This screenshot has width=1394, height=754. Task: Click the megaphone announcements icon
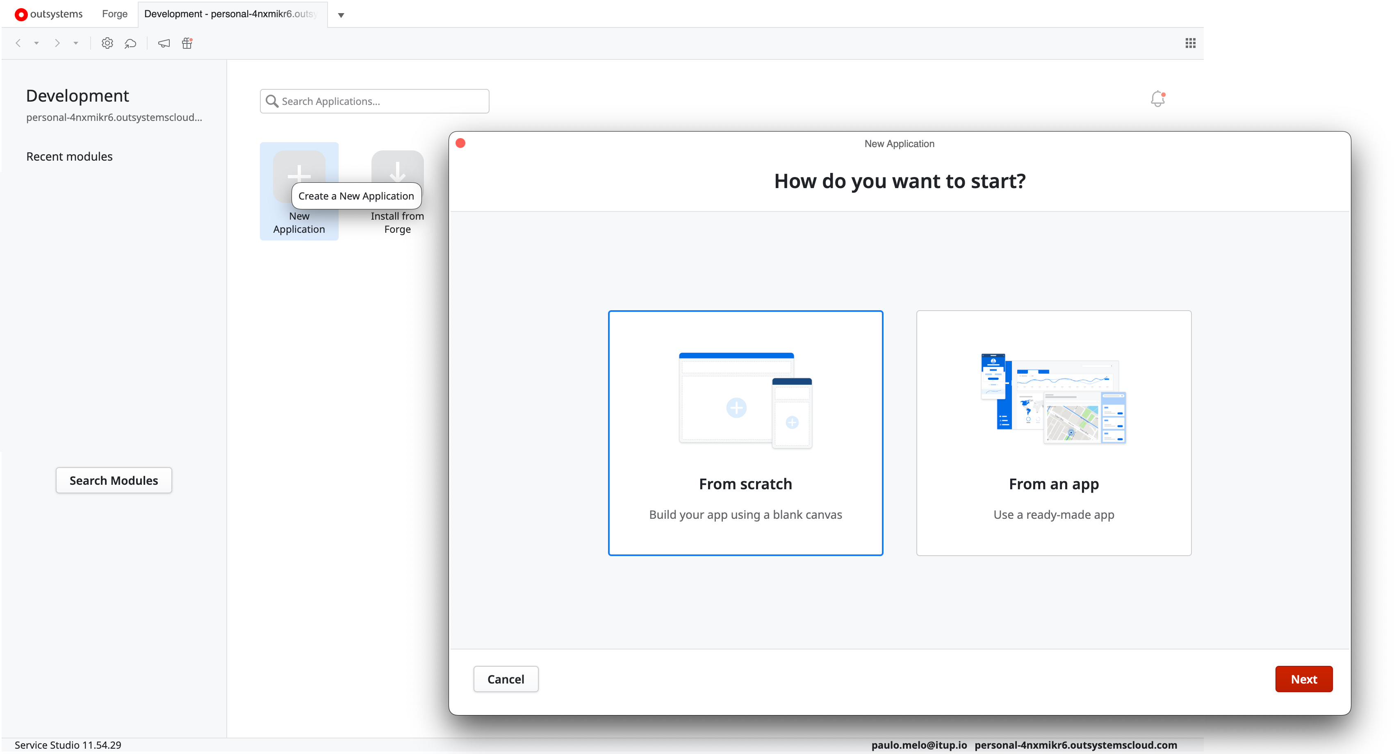tap(164, 43)
